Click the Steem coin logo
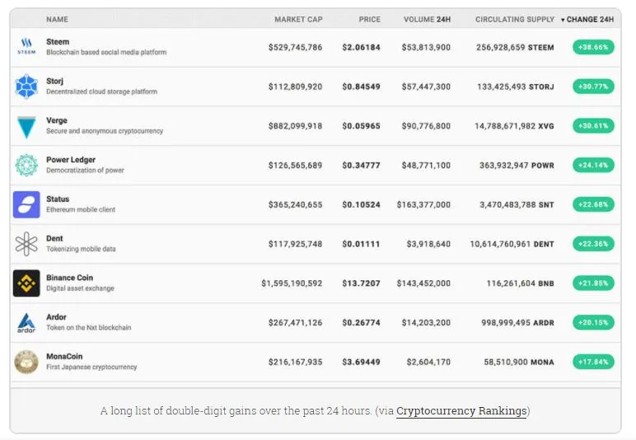 (x=26, y=46)
